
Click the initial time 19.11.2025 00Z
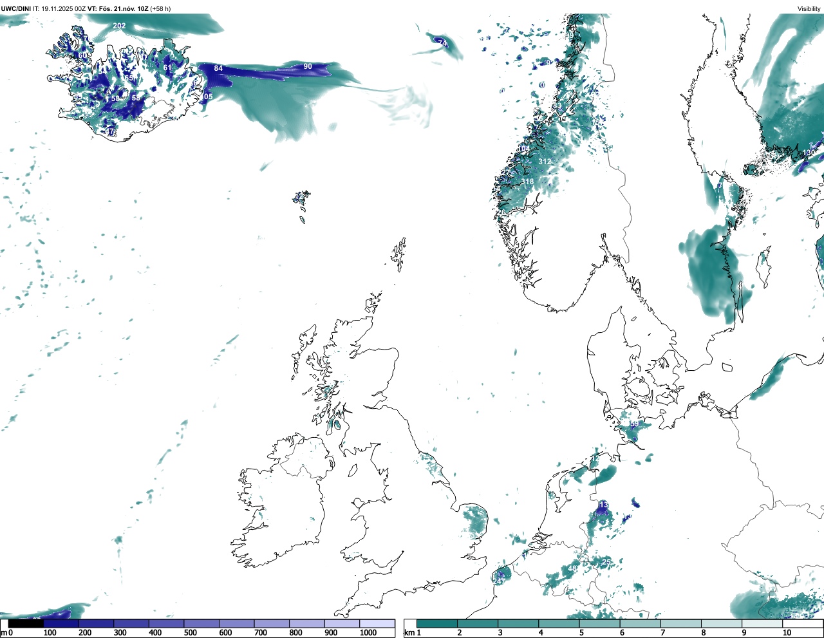(x=64, y=8)
